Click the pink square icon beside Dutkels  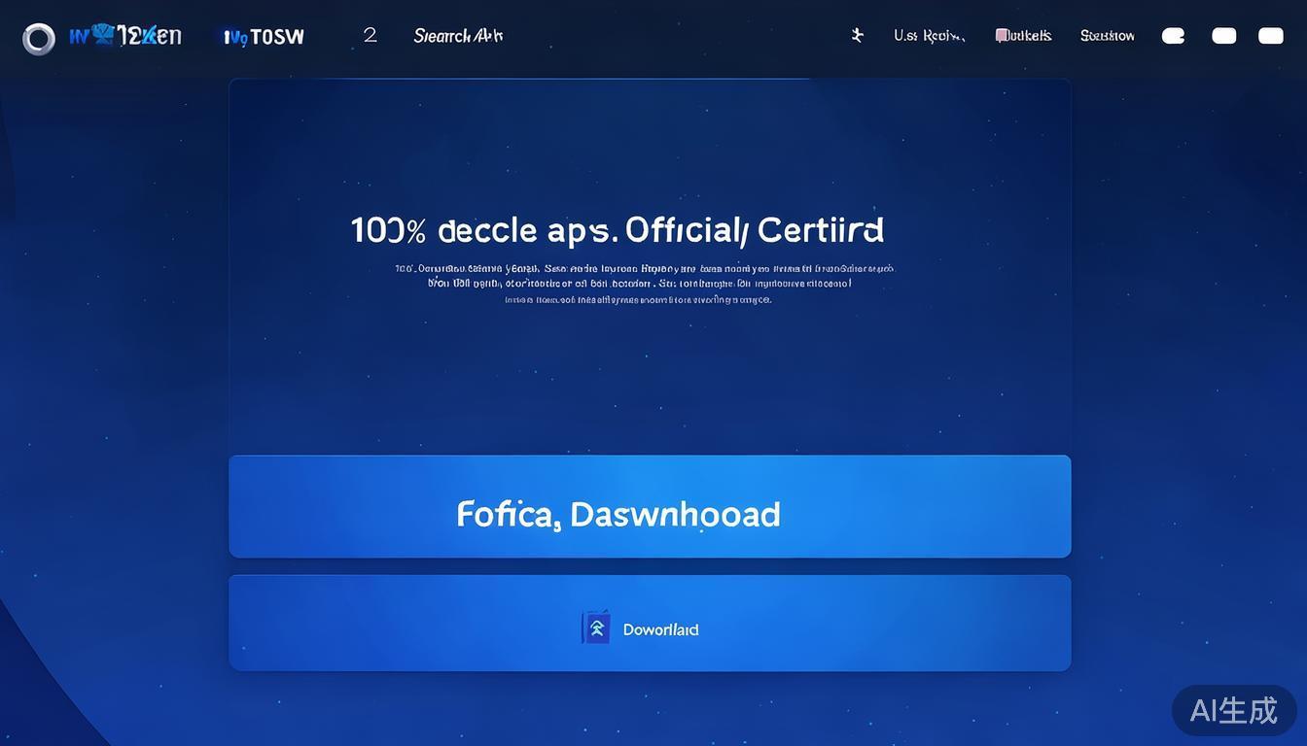point(1002,36)
